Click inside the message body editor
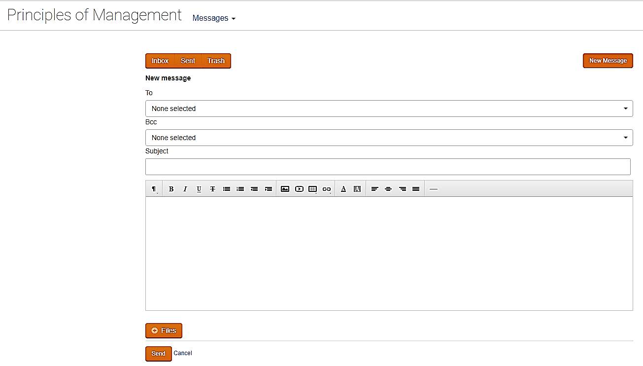 pos(389,254)
